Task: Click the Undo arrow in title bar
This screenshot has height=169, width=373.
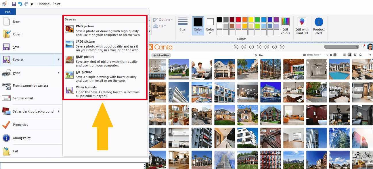Action: tap(20, 4)
